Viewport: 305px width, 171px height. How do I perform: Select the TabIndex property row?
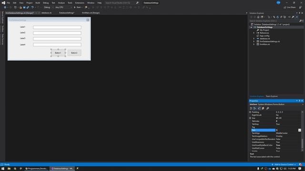(x=276, y=121)
